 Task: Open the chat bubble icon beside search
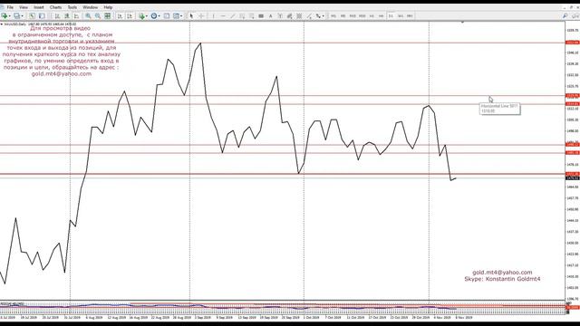[x=575, y=16]
